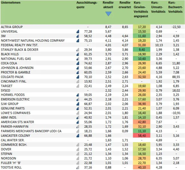
Task: Click the payout bar icon for Coca Cola
Action: [x=78, y=63]
